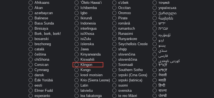
Task: Pick the Èdè Yorùbá radio button
Action: click(30, 80)
